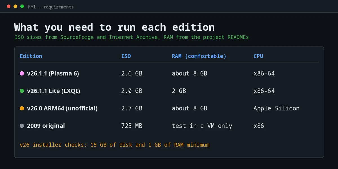
Task: Click the "CPU" column header
Action: click(x=258, y=56)
